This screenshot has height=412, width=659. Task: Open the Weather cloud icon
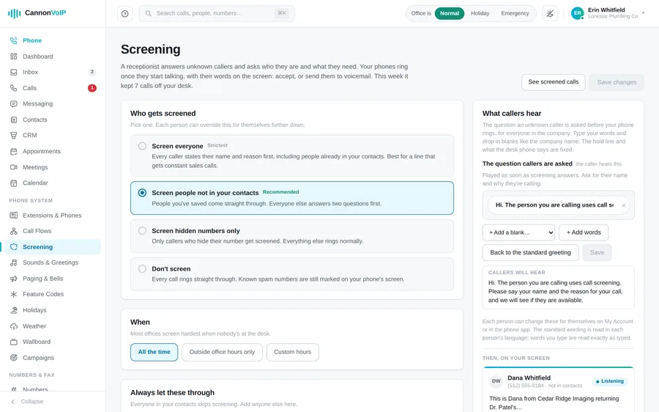tap(14, 326)
